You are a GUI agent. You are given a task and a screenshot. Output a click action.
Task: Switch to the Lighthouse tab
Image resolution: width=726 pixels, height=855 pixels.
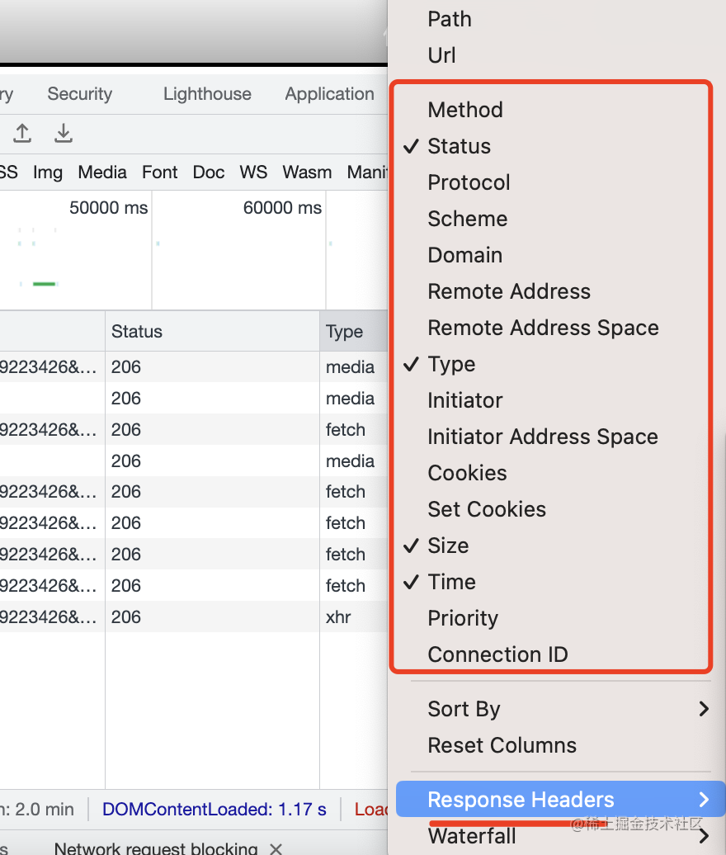click(x=207, y=94)
